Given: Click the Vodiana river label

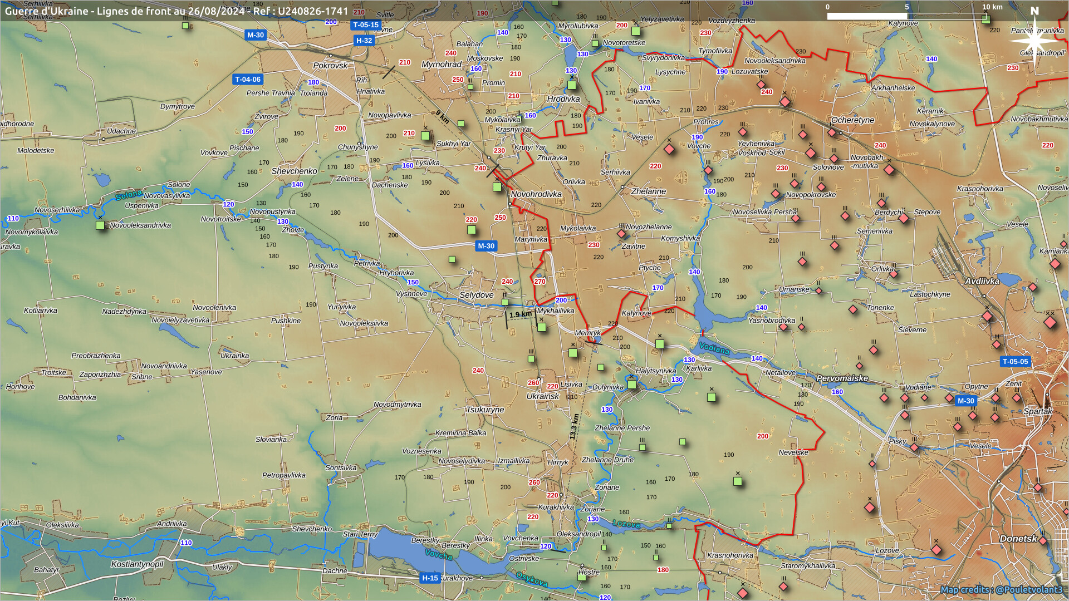Looking at the screenshot, I should coord(714,349).
